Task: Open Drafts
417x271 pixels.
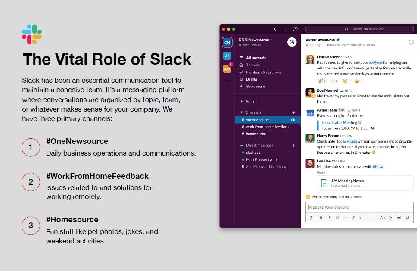Action: [x=248, y=79]
